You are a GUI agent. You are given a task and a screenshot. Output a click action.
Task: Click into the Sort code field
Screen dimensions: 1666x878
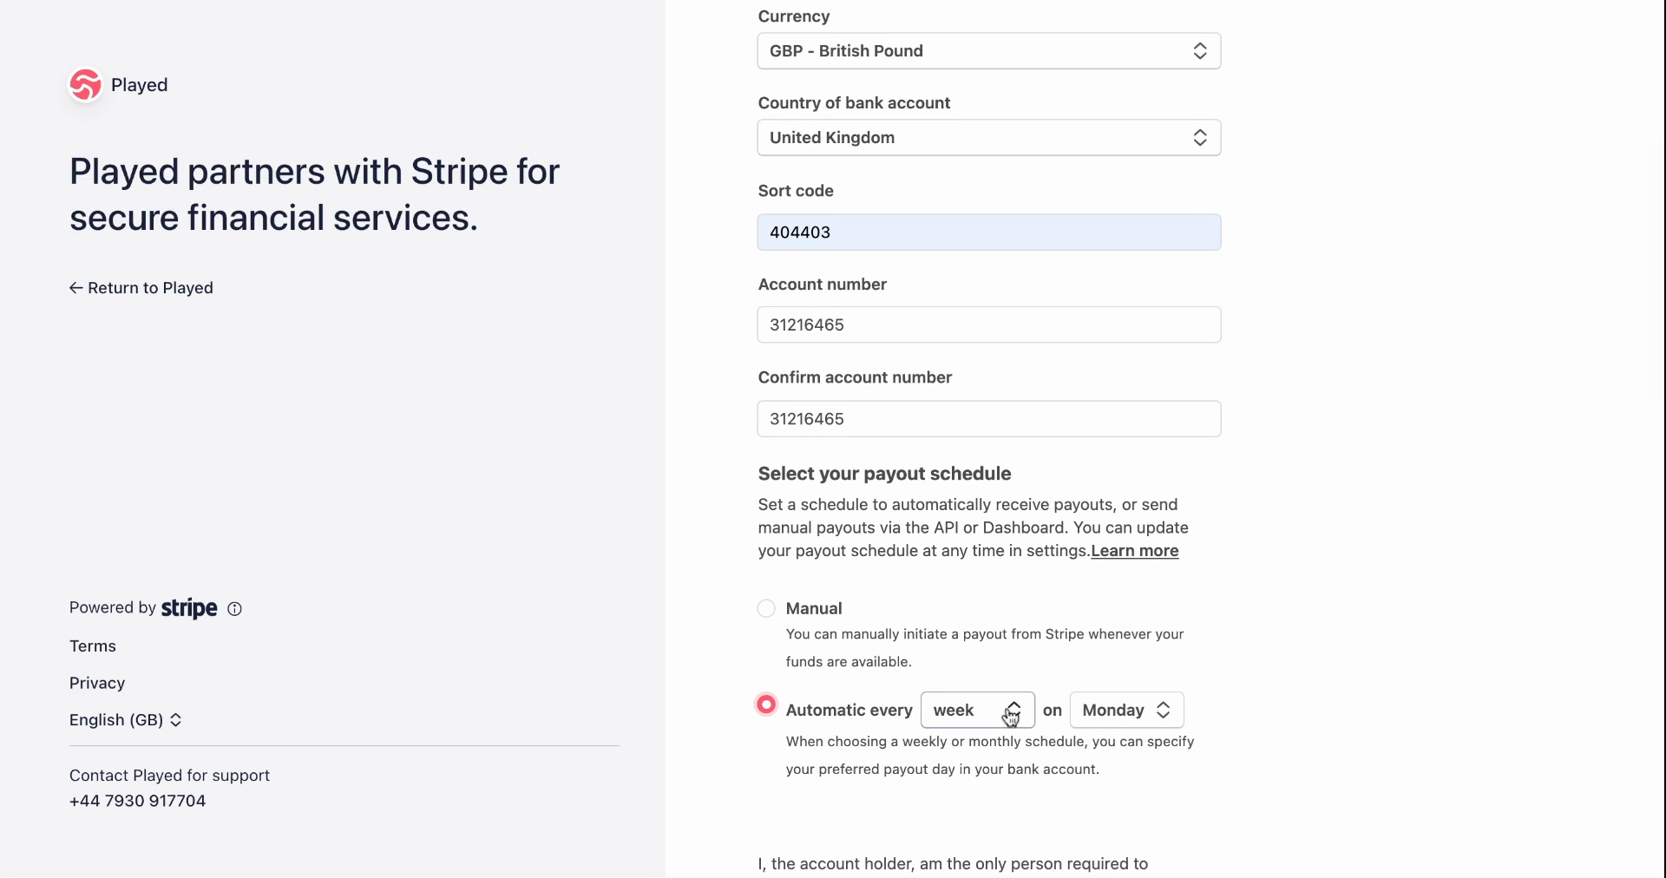[989, 233]
